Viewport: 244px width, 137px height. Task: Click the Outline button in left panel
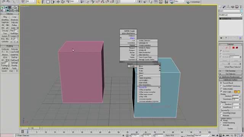pyautogui.click(x=14, y=25)
